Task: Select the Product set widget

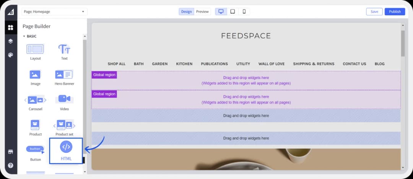Action: coord(64,128)
